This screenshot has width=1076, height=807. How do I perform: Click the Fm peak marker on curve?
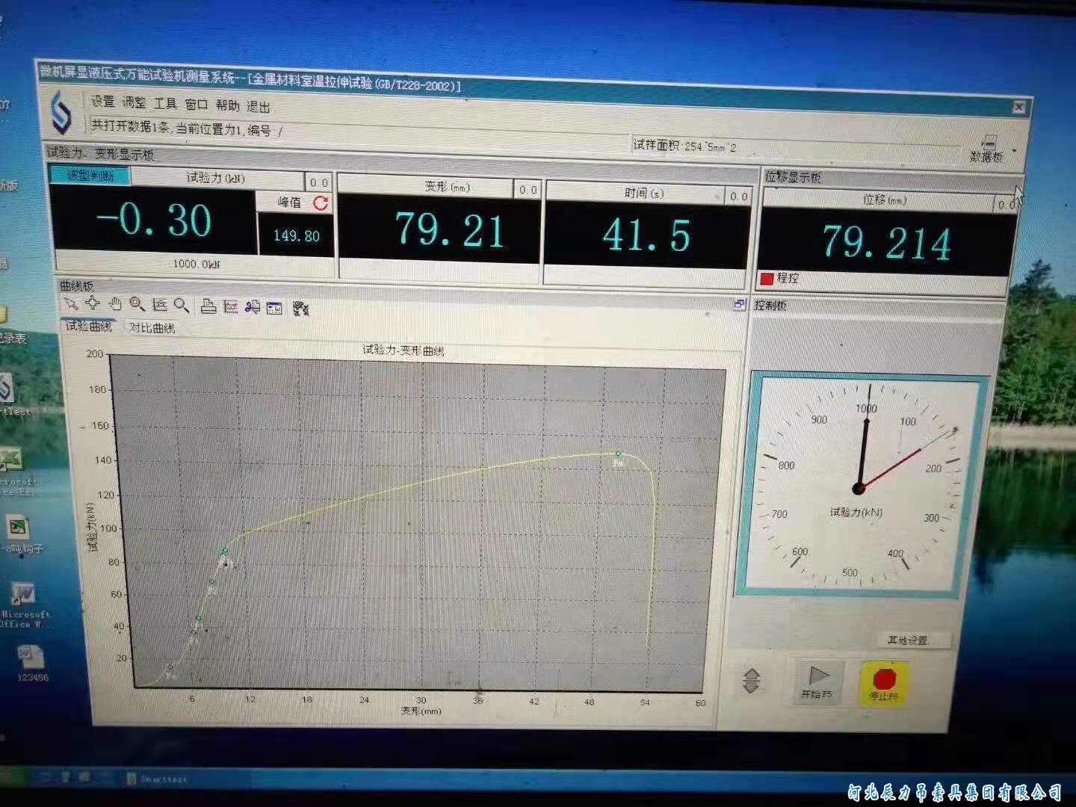618,454
